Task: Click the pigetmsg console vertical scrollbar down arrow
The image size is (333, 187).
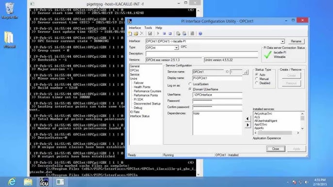Action: click(199, 174)
